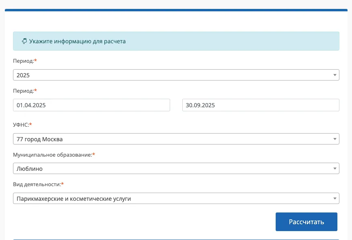Click the dropdown arrow of the 2025 year selector
Screen dimensions: 352x240
coord(335,75)
